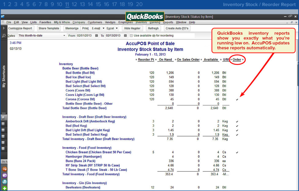Click the window icon in the left sidebar
Viewport: 299px width, 191px height.
click(x=3, y=149)
